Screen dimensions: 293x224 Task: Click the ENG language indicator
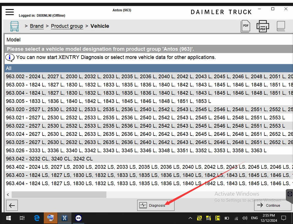254,218
